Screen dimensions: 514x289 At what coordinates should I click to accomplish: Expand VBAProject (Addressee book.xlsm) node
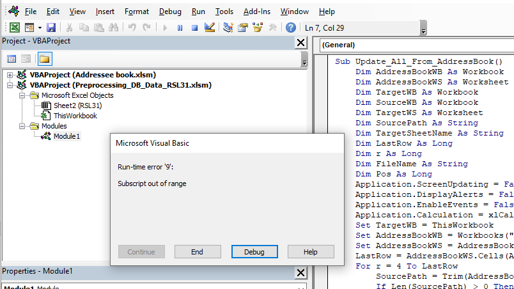(10, 75)
